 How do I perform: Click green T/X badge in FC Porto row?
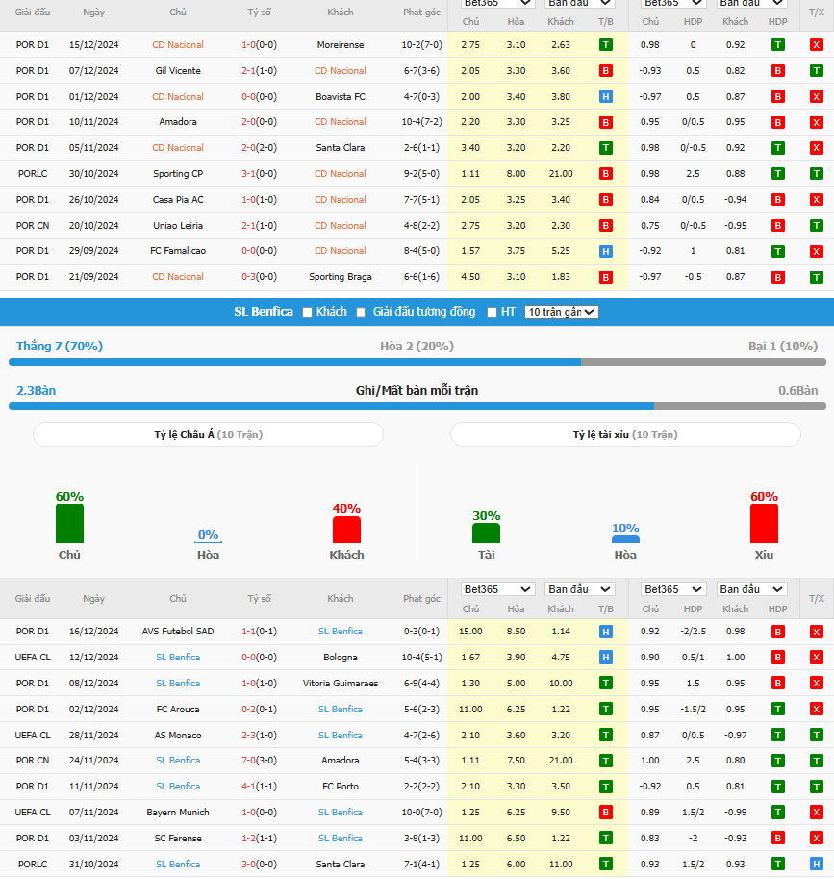(x=816, y=787)
